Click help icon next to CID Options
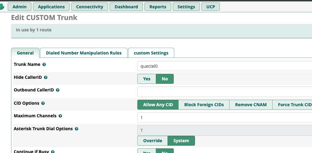312x153 pixels. pyautogui.click(x=43, y=103)
